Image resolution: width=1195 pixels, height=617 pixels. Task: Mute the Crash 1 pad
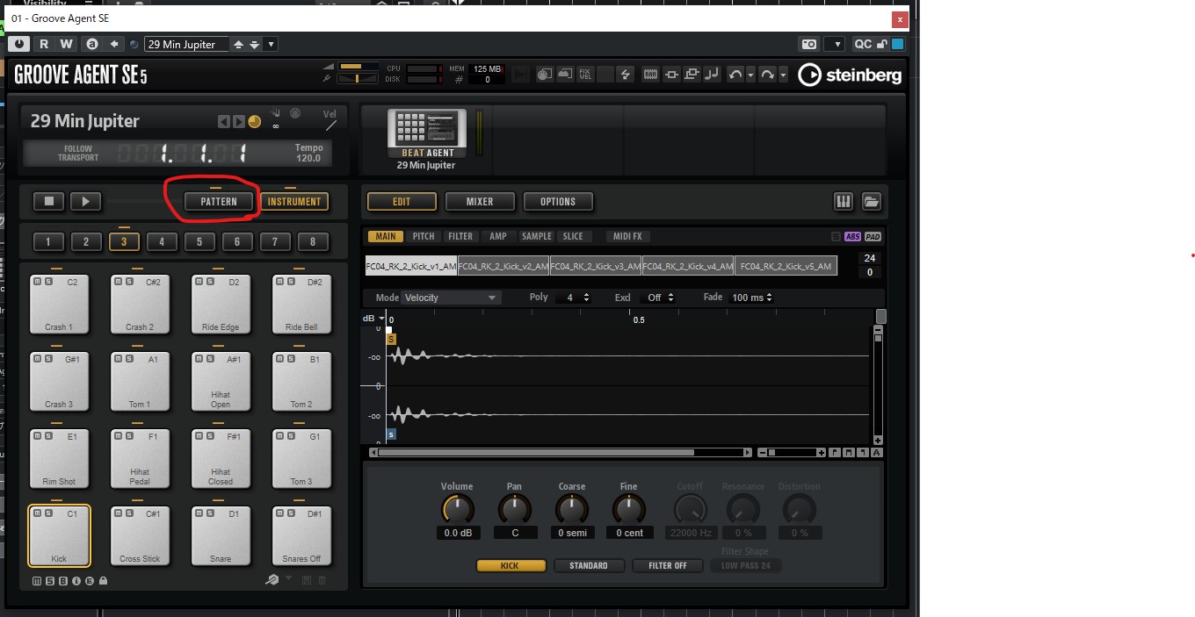35,281
